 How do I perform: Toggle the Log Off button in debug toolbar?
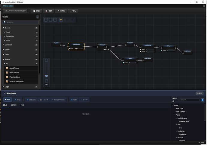(x=44, y=100)
